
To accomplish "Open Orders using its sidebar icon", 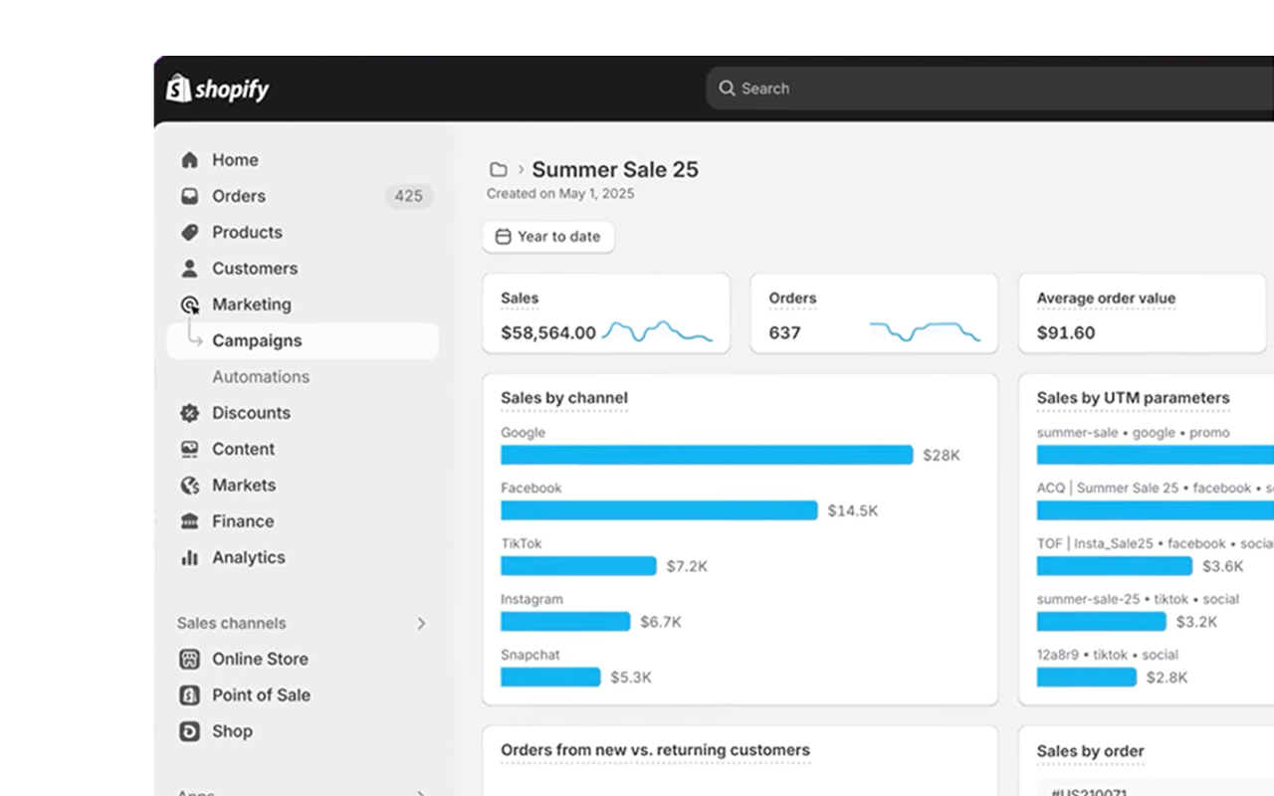I will click(x=189, y=196).
